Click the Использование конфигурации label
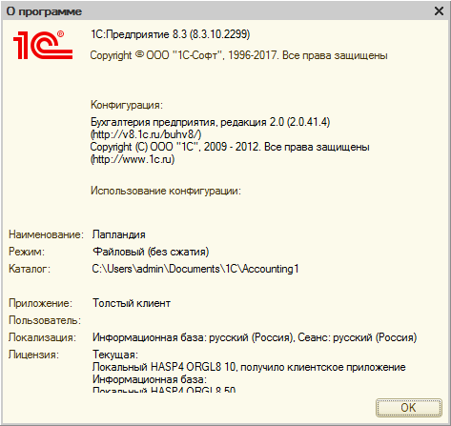 [x=166, y=191]
